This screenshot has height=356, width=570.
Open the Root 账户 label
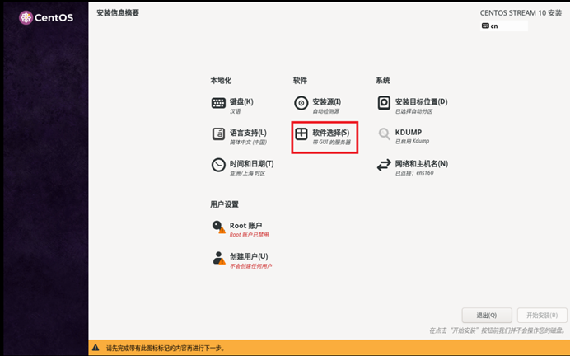pos(245,226)
